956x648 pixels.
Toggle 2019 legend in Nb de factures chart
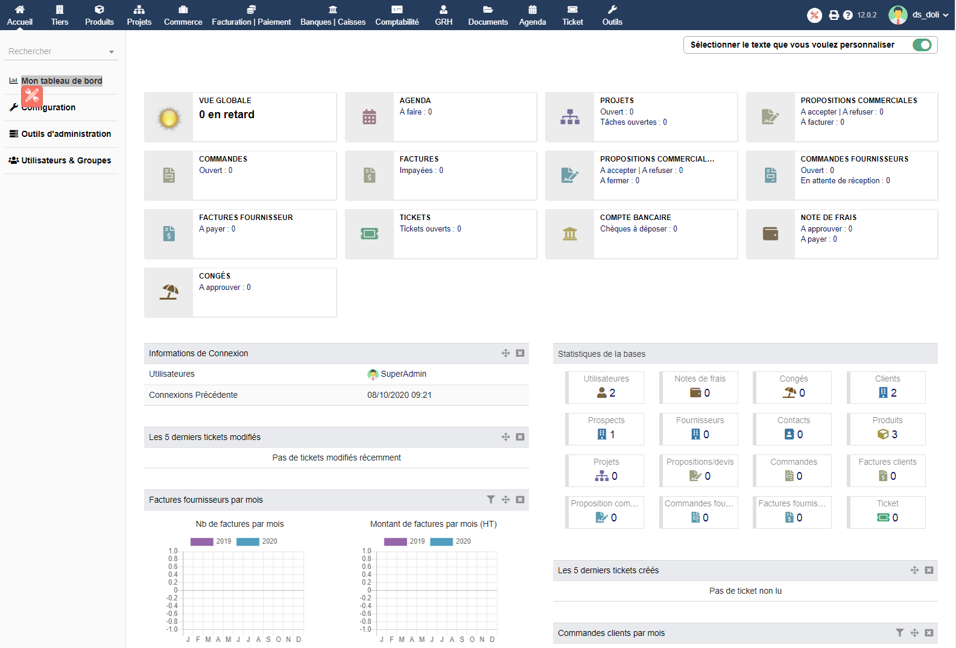tap(202, 541)
